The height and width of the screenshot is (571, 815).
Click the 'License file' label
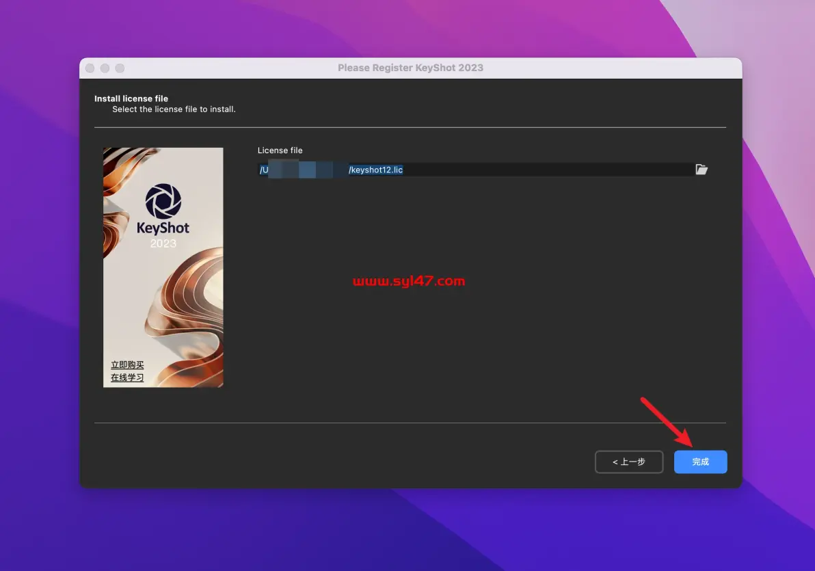[x=280, y=150]
